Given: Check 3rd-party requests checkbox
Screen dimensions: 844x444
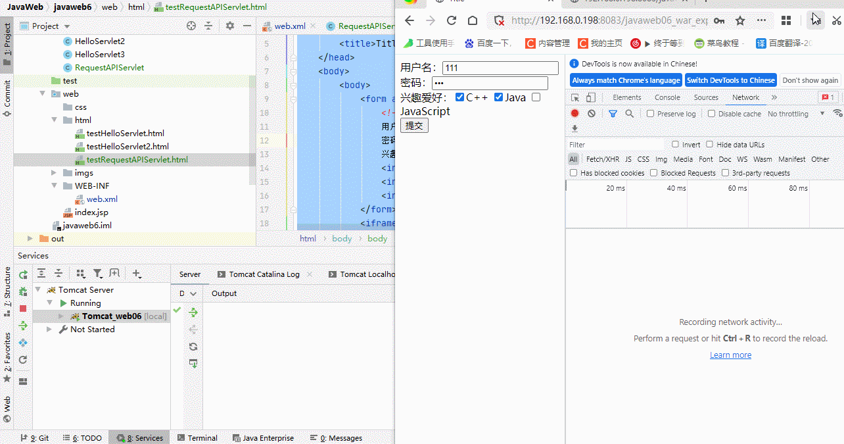Looking at the screenshot, I should (725, 173).
